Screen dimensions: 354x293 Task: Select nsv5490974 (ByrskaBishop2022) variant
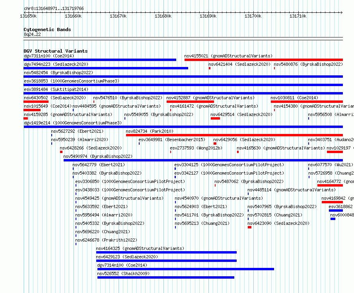(98, 156)
